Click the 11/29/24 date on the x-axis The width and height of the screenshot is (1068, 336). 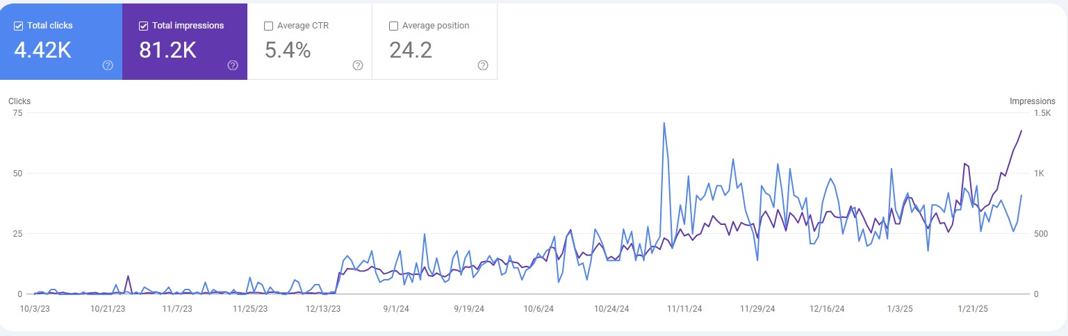coord(757,308)
